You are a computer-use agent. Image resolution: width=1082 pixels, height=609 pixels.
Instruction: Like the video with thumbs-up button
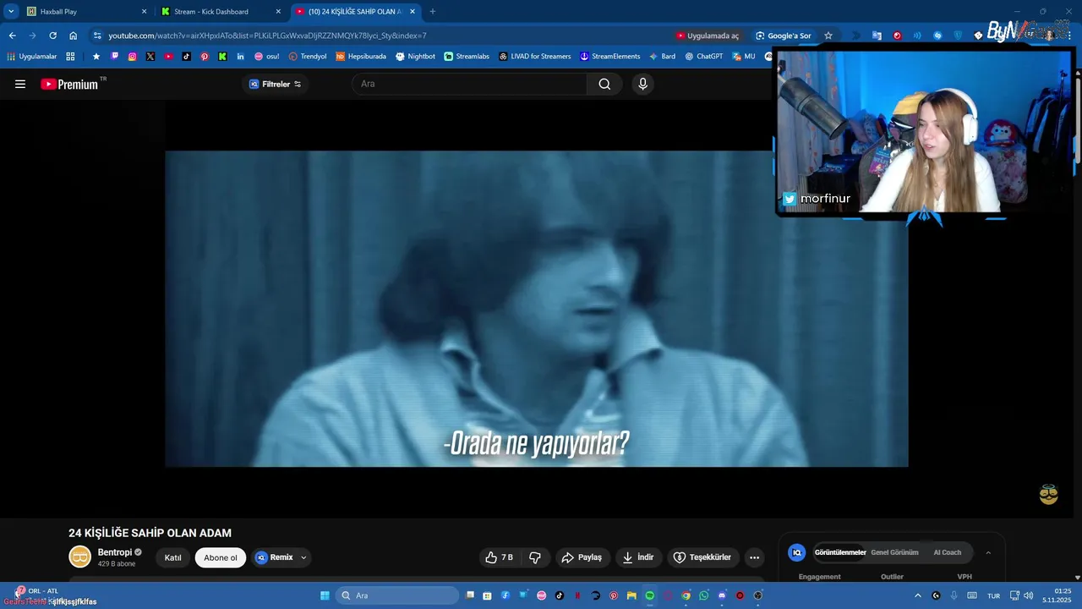pos(499,557)
